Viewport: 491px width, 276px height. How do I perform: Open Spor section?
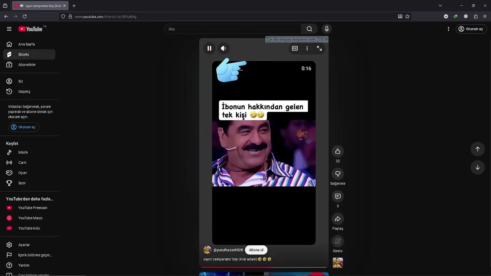pyautogui.click(x=29, y=183)
